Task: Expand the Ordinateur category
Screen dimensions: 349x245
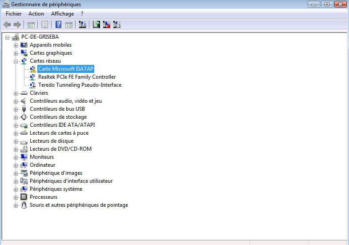Action: (x=16, y=165)
